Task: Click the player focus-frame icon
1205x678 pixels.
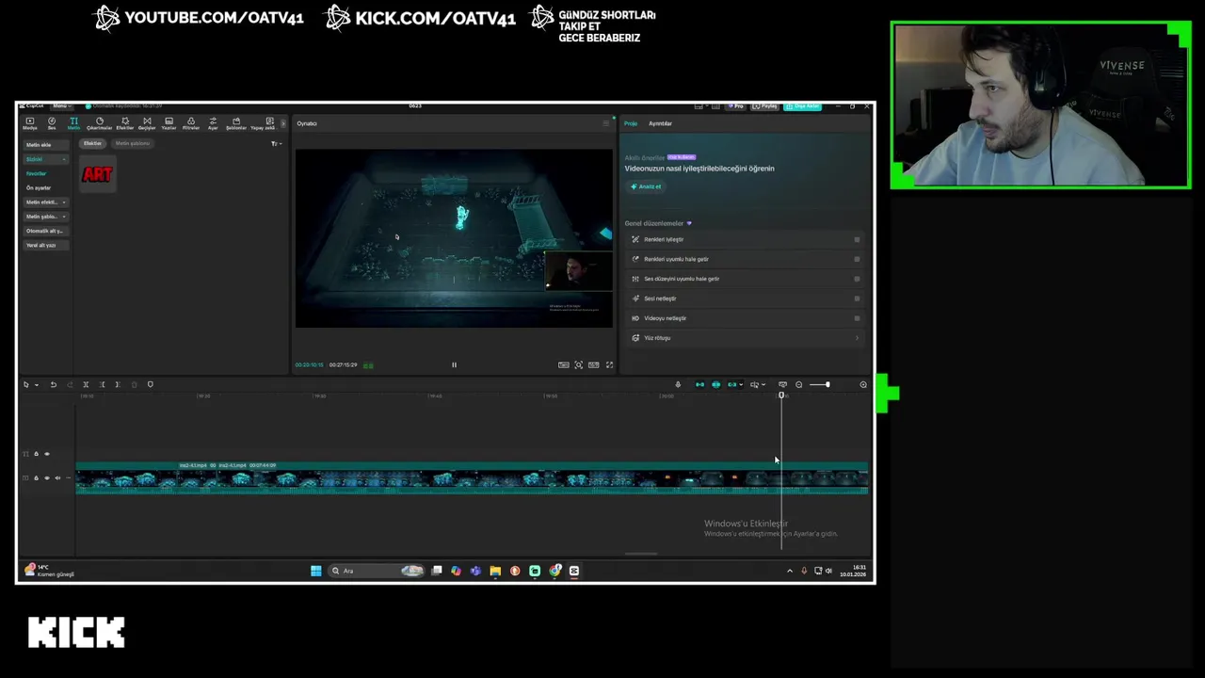Action: coord(578,365)
